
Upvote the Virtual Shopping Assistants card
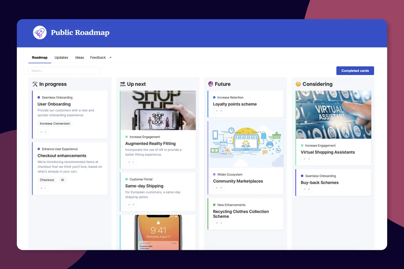307,159
